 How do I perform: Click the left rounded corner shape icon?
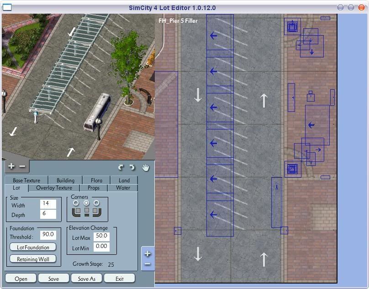pyautogui.click(x=76, y=212)
